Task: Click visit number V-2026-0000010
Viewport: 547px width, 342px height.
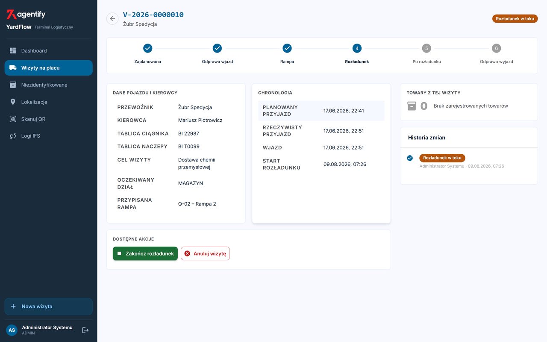Action: point(153,15)
